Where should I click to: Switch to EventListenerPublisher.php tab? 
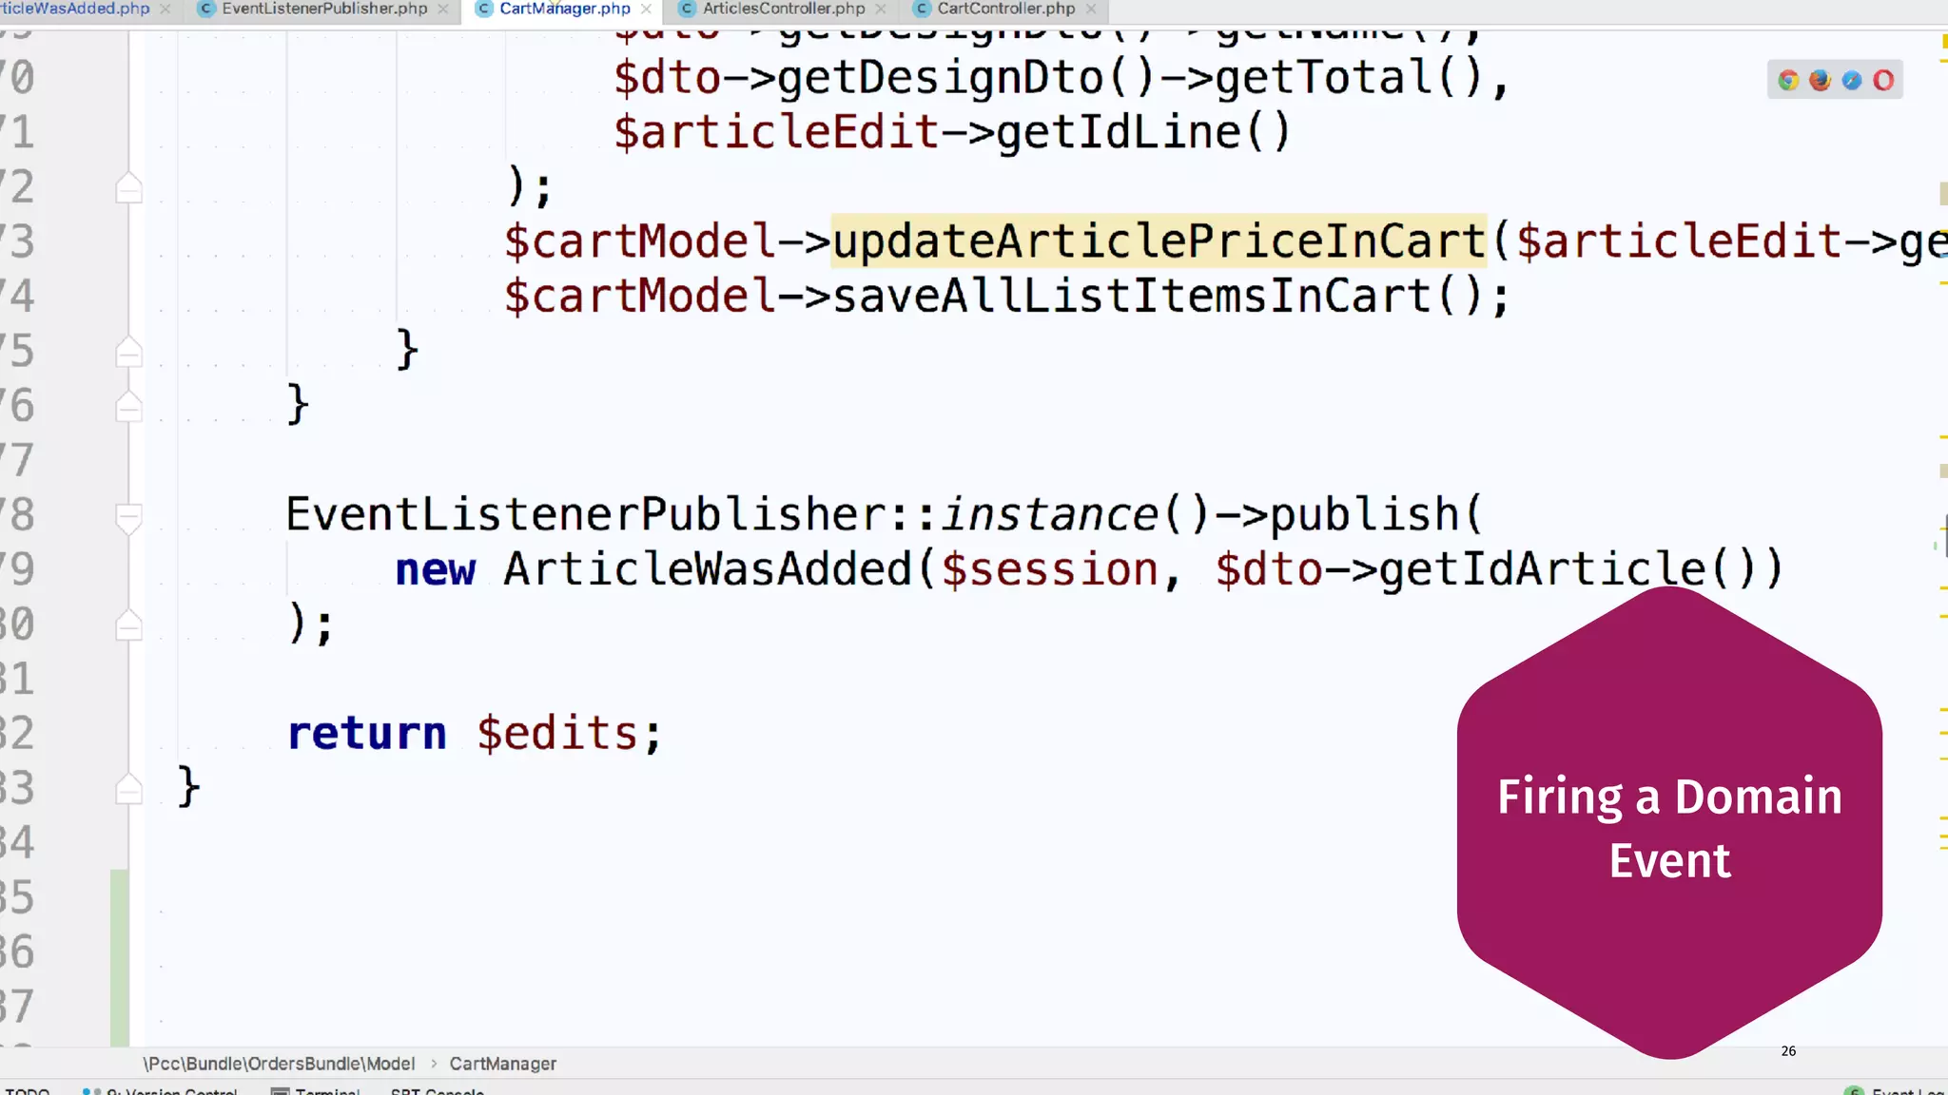coord(324,9)
